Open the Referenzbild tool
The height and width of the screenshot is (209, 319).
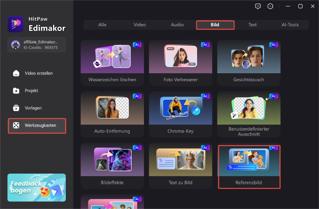(x=249, y=166)
